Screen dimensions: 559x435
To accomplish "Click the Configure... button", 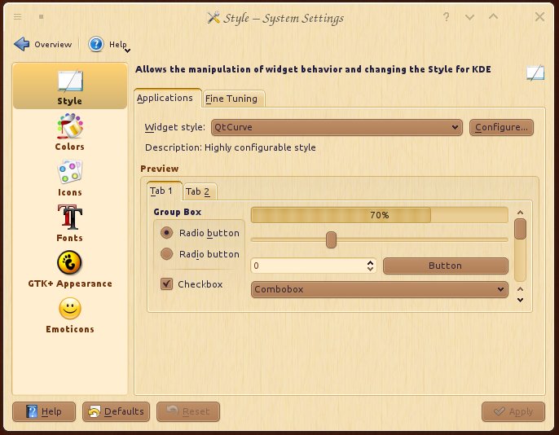I will click(501, 127).
